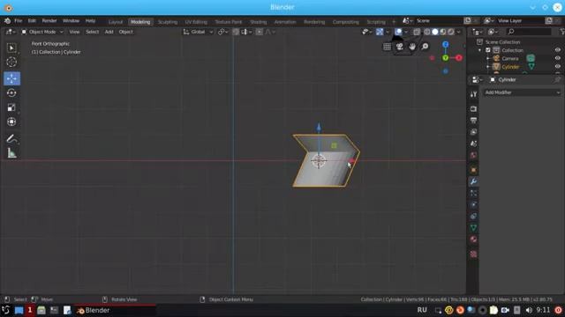Switch to camera view button
This screenshot has height=317, width=565.
pyautogui.click(x=400, y=47)
